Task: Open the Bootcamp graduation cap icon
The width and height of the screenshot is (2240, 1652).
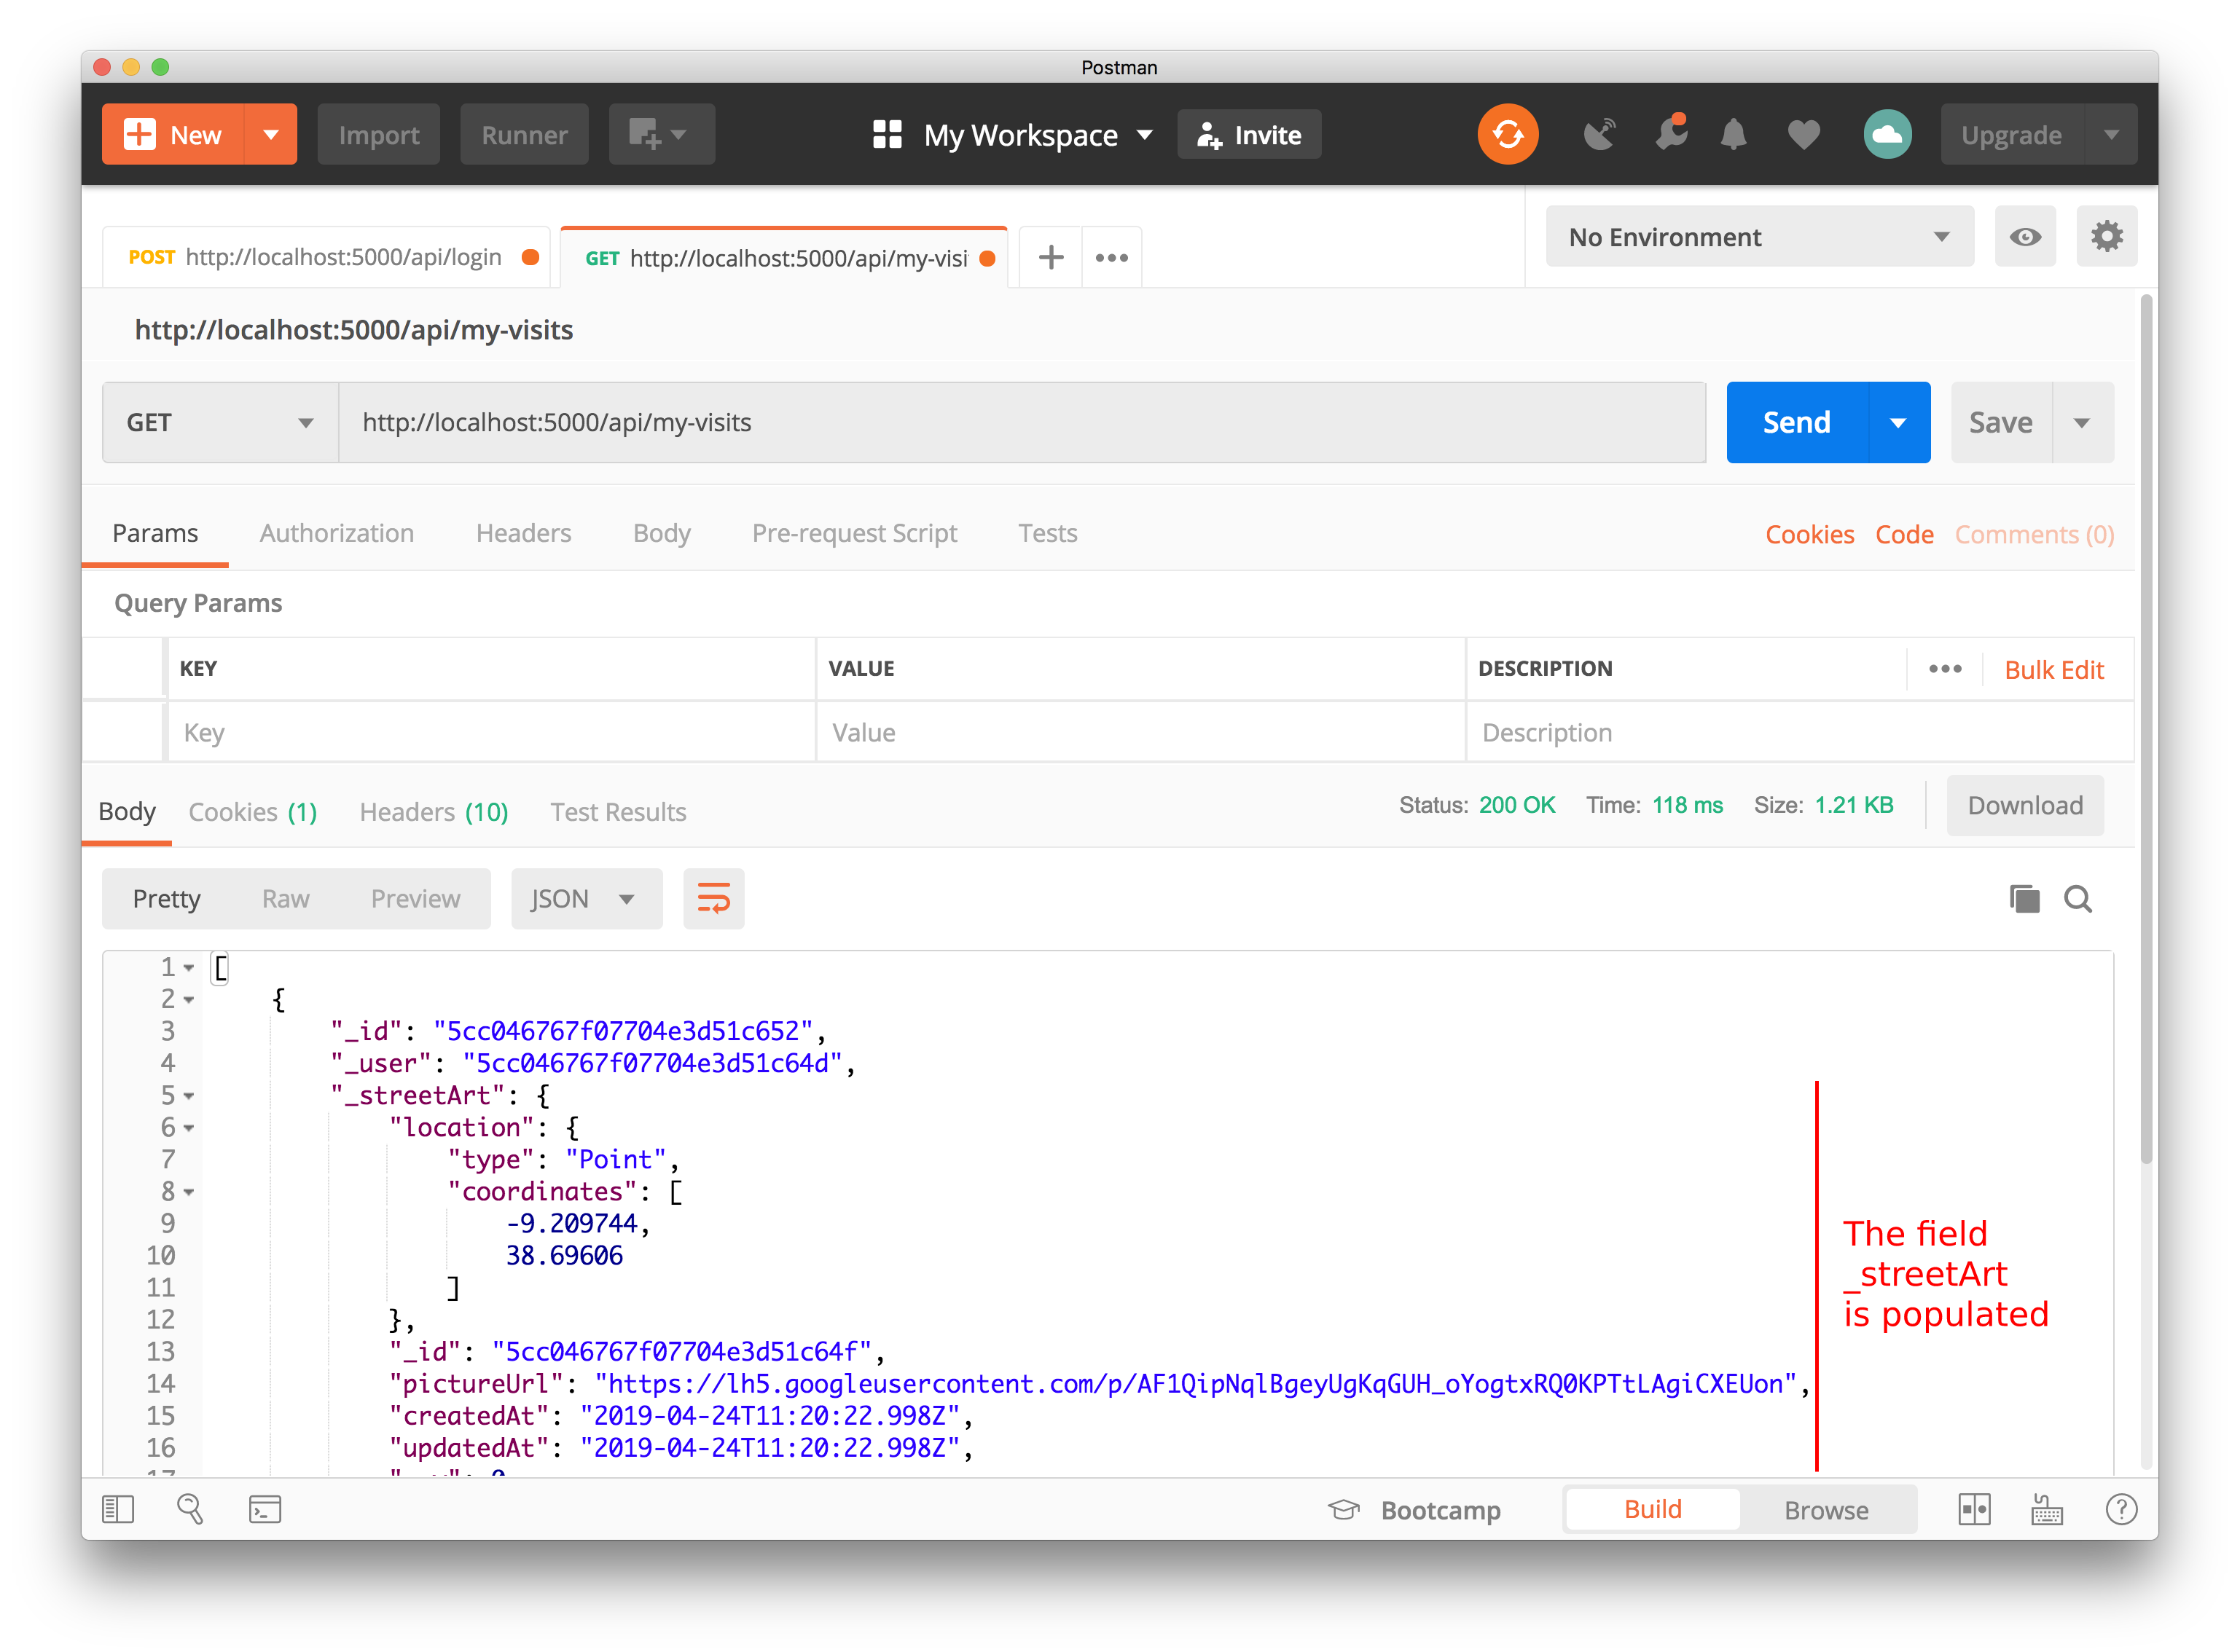Action: [x=1344, y=1510]
